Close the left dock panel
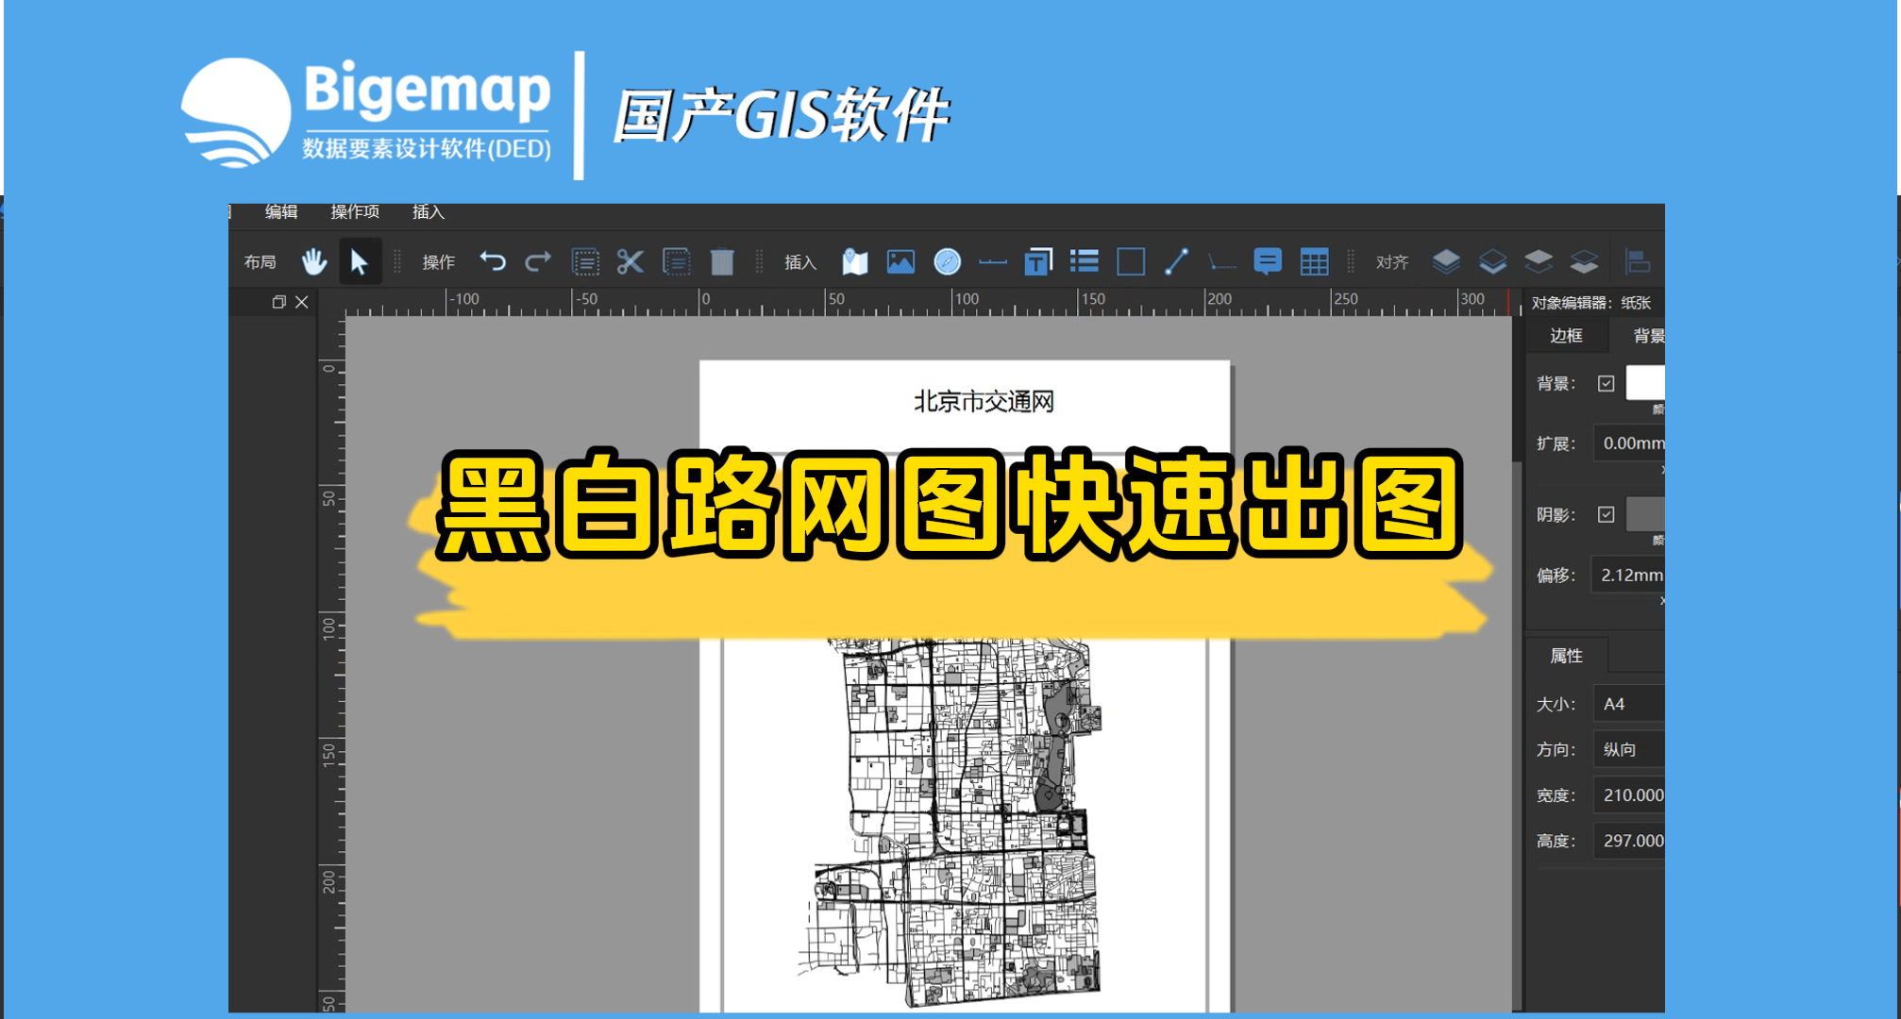Image resolution: width=1901 pixels, height=1019 pixels. pos(301,302)
